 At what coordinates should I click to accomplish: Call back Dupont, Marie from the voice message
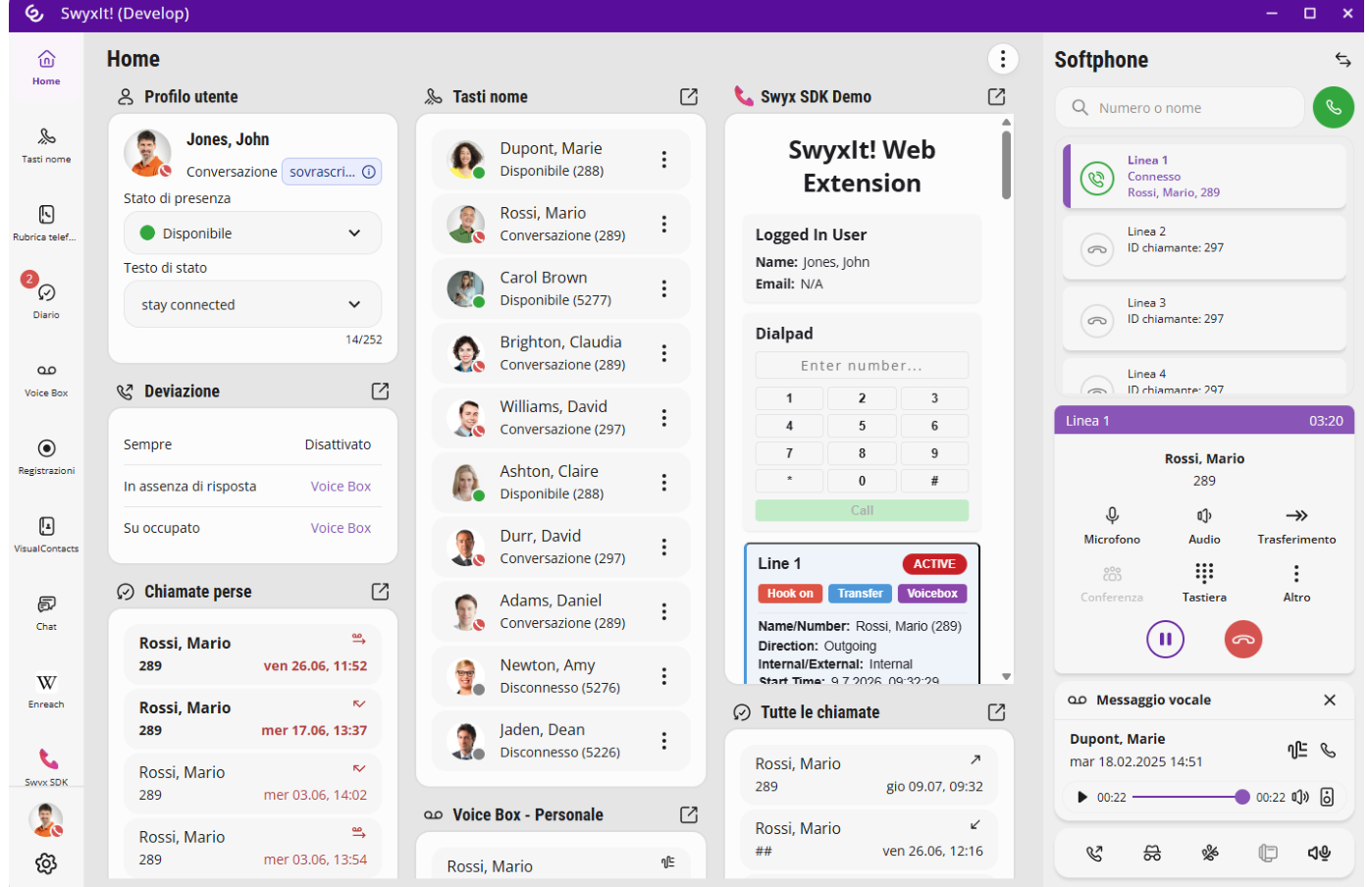tap(1328, 751)
